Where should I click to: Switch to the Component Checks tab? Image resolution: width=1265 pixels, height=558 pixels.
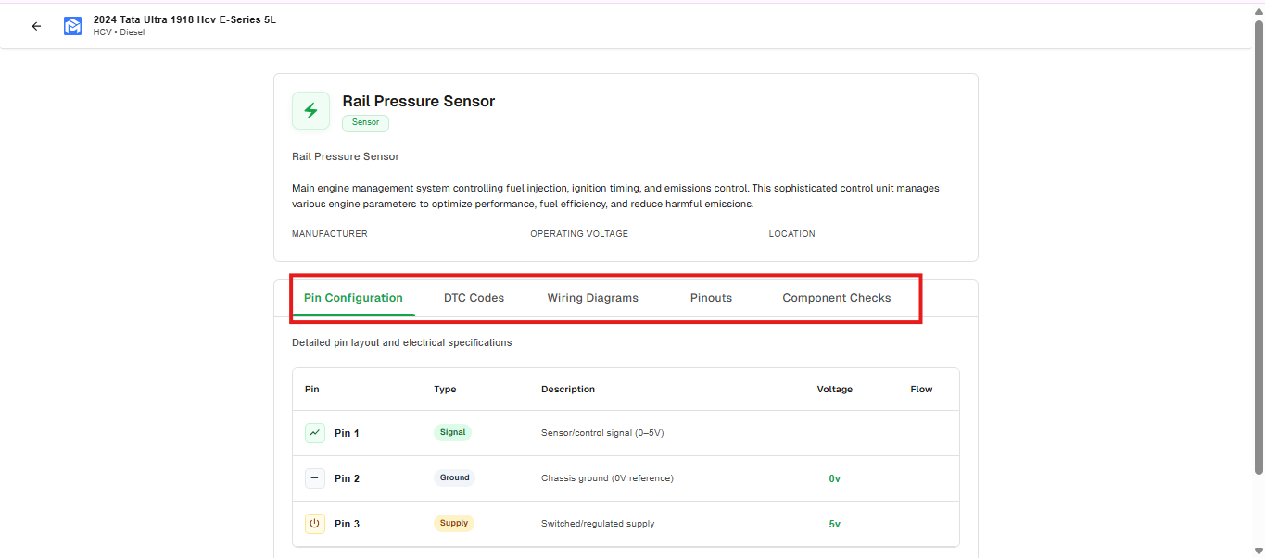pyautogui.click(x=836, y=297)
